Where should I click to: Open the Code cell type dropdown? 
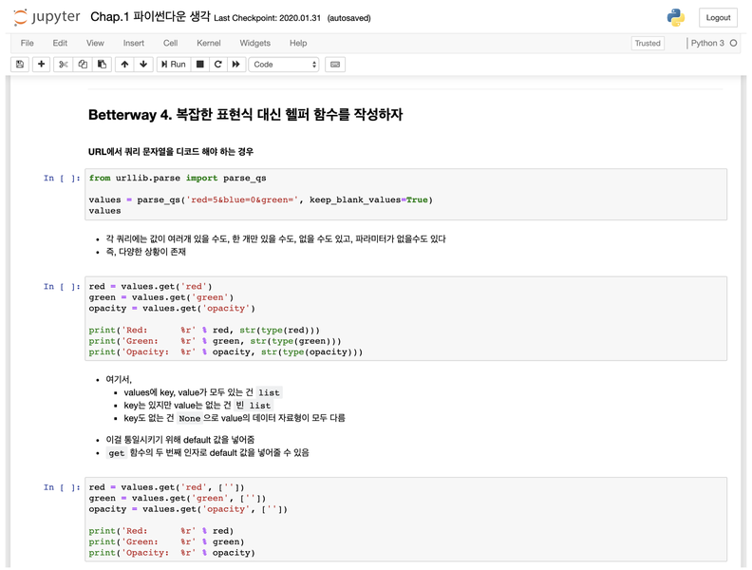pyautogui.click(x=284, y=65)
